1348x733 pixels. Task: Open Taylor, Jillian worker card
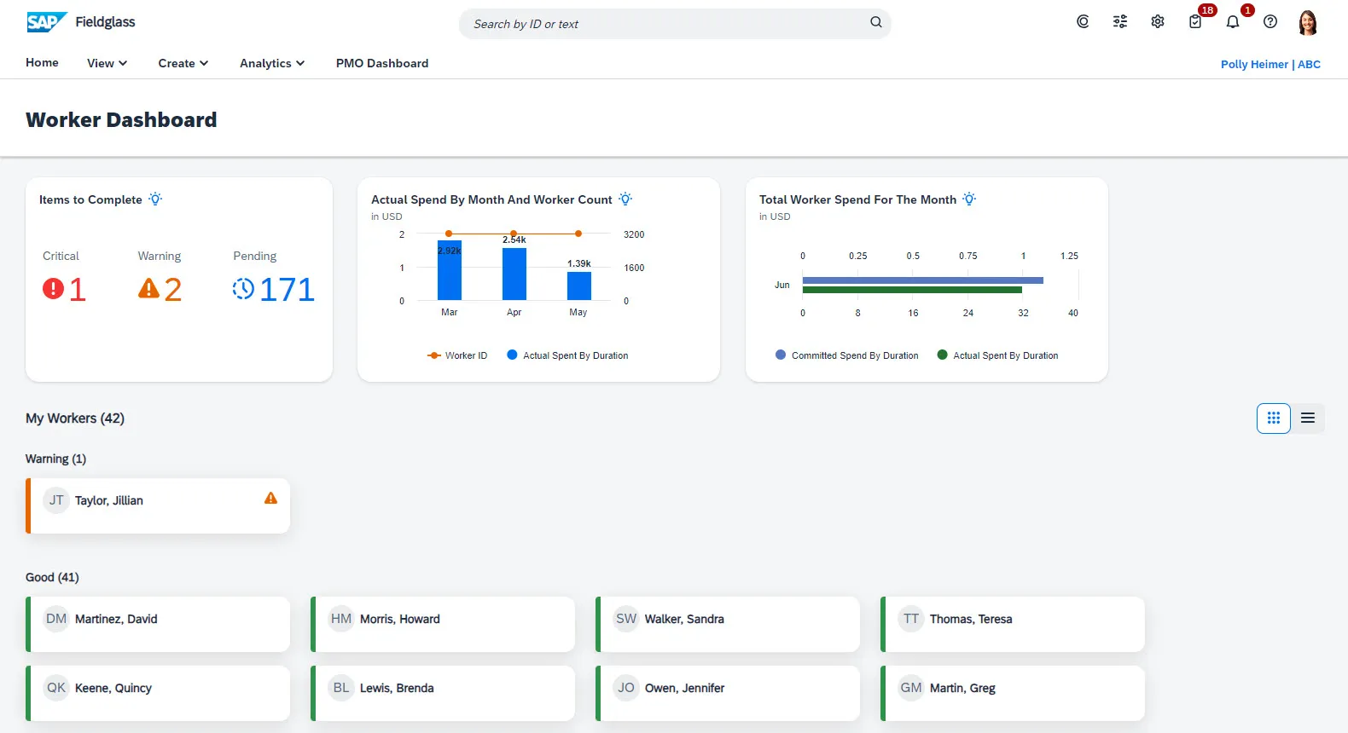pyautogui.click(x=158, y=505)
